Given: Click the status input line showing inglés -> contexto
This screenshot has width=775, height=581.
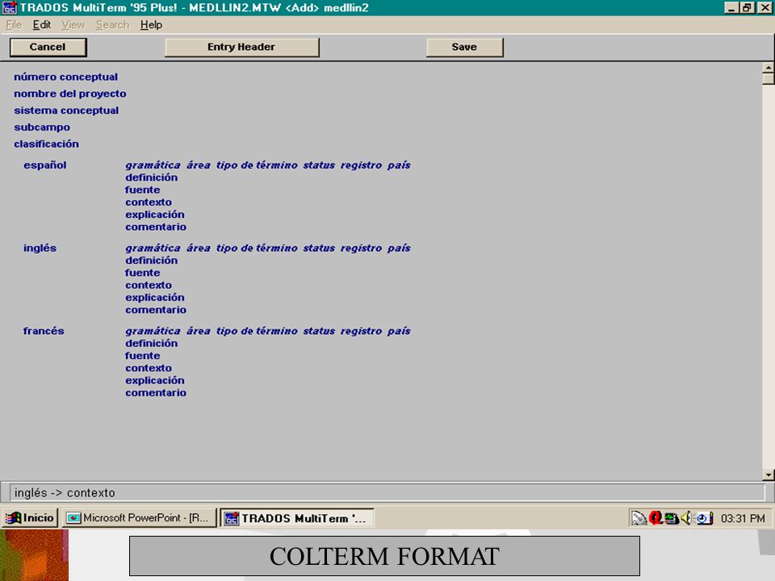Looking at the screenshot, I should click(x=387, y=492).
